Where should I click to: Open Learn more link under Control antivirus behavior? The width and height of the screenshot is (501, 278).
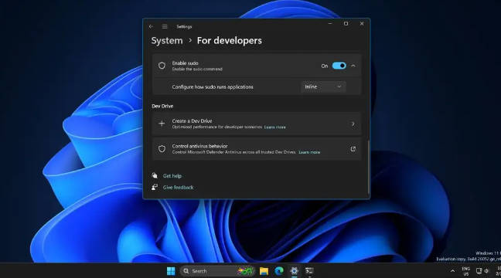(309, 152)
